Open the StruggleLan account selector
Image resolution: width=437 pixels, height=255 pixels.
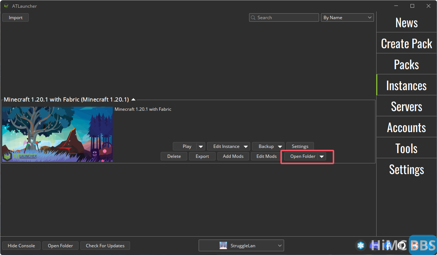pyautogui.click(x=241, y=245)
